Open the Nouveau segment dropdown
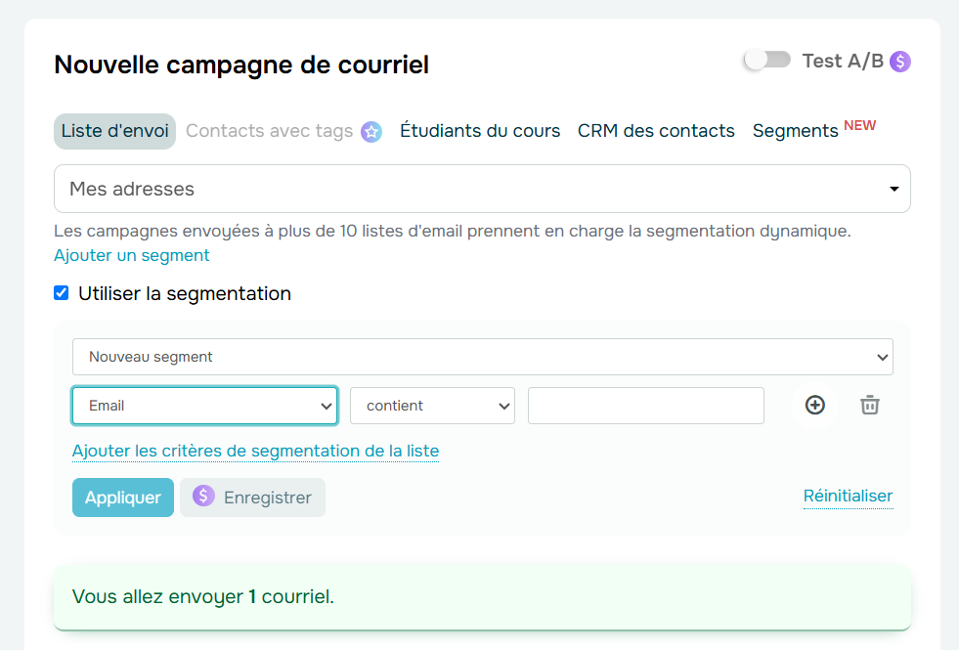Image resolution: width=959 pixels, height=650 pixels. click(482, 357)
